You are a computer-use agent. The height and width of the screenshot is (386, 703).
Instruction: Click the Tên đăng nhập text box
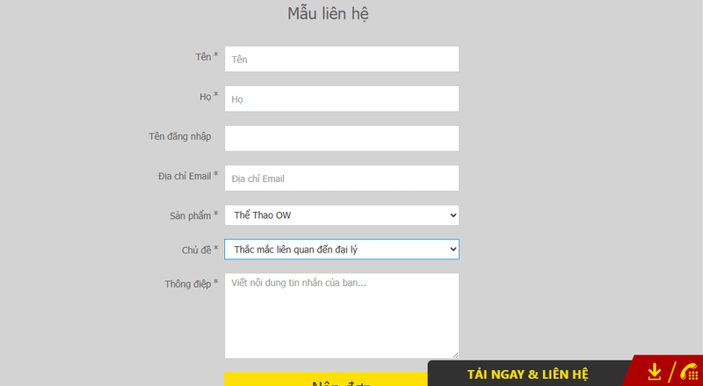(341, 138)
